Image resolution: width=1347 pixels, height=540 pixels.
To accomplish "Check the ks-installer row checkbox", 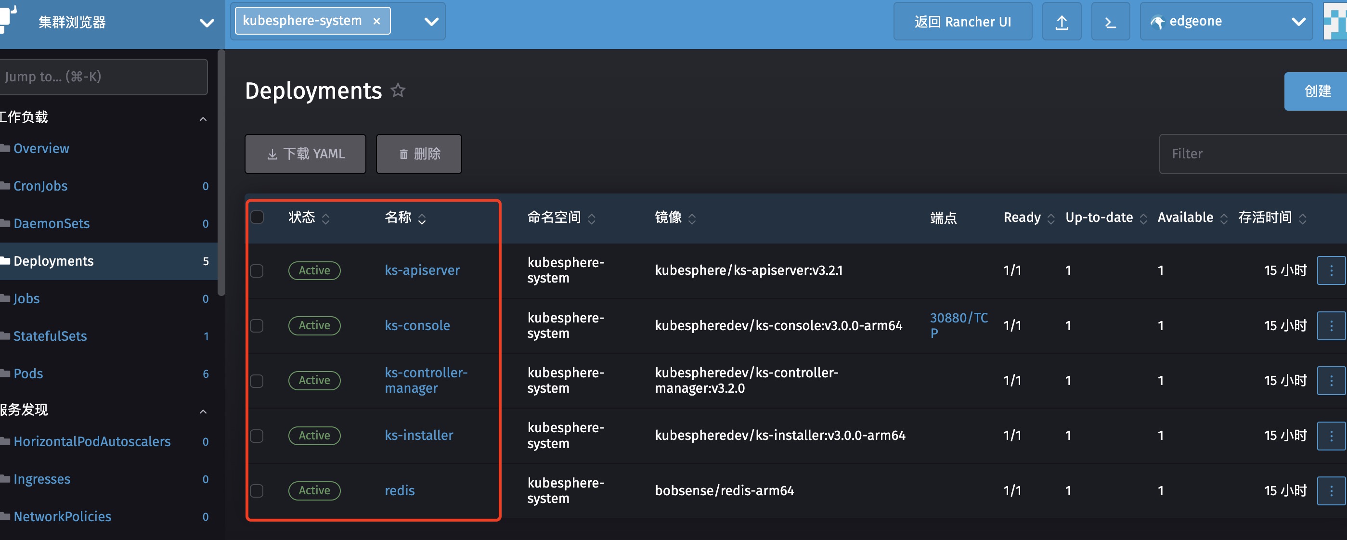I will point(257,436).
